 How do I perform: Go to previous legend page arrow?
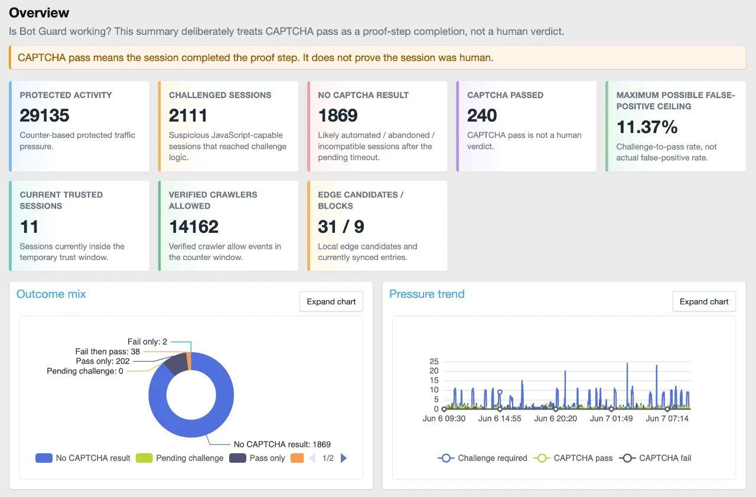pyautogui.click(x=312, y=458)
